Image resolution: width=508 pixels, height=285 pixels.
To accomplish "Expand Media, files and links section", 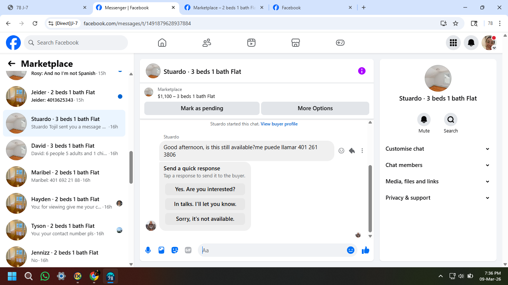I will click(438, 181).
